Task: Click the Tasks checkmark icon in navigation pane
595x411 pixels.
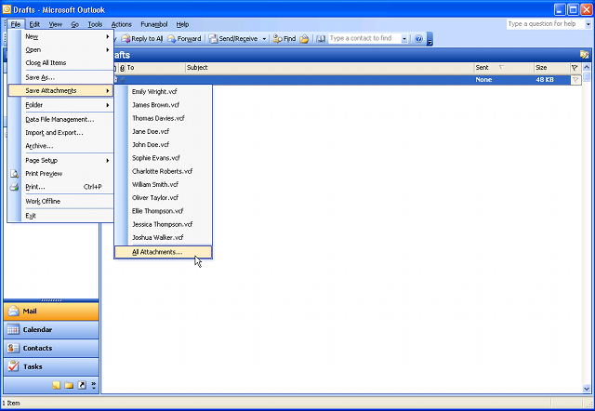Action: (x=13, y=366)
